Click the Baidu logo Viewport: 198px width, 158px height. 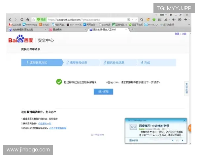[x=20, y=39]
